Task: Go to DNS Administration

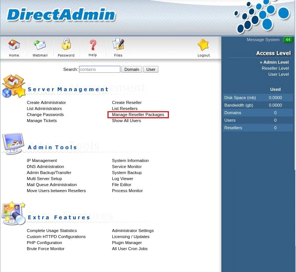Action: (45, 167)
